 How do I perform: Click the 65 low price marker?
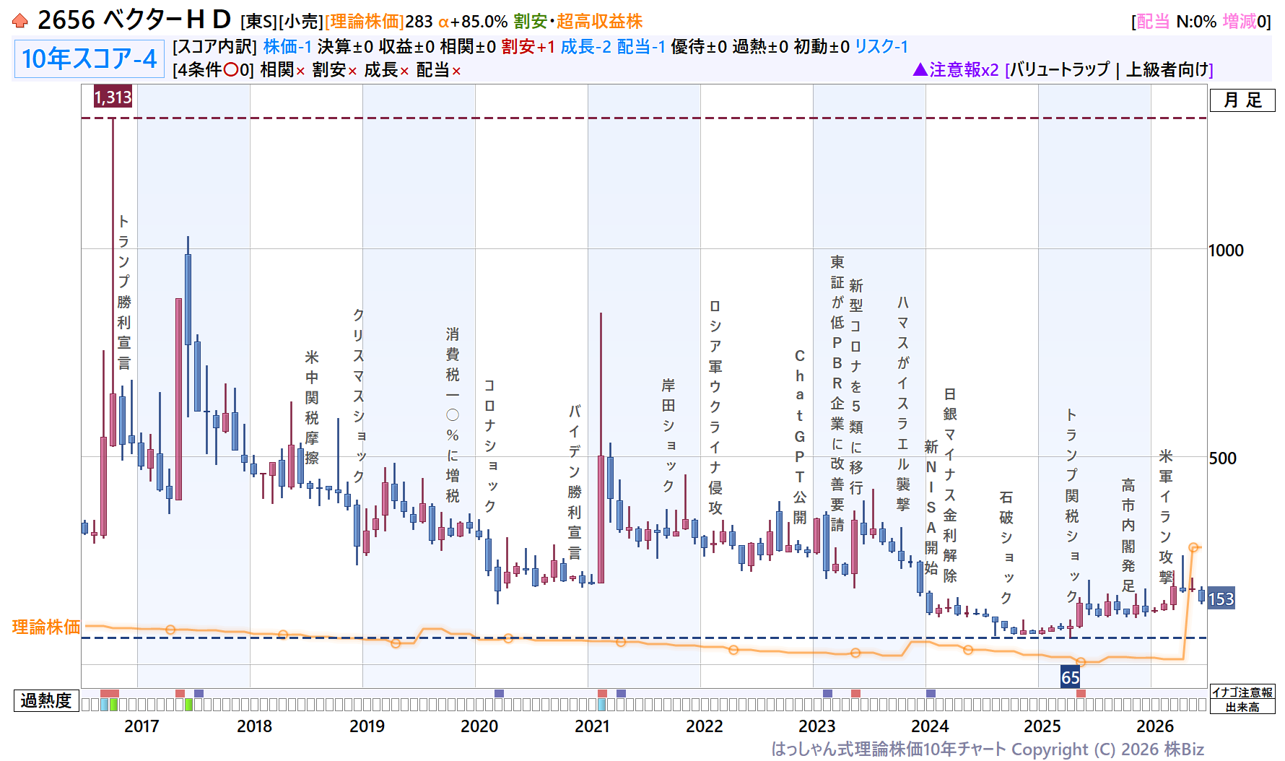1070,677
